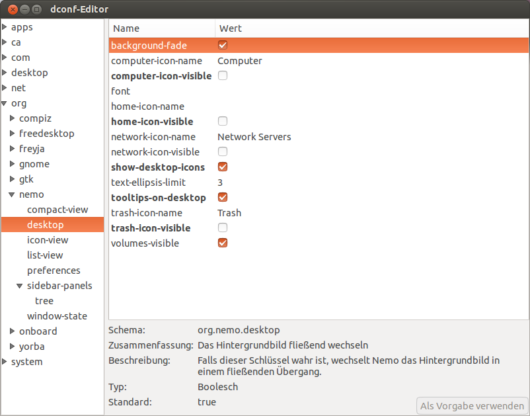Enable the computer-icon-visible checkbox

[223, 75]
